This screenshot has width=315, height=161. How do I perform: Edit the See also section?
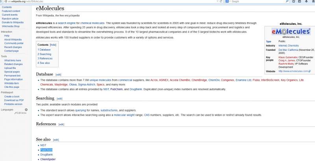pyautogui.click(x=56, y=140)
